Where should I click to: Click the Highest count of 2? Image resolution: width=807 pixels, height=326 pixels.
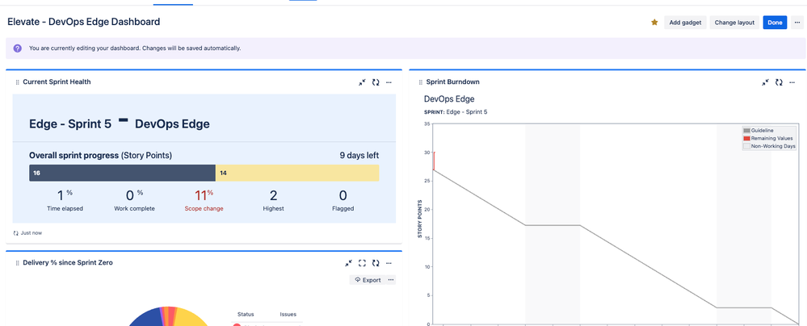pos(273,195)
